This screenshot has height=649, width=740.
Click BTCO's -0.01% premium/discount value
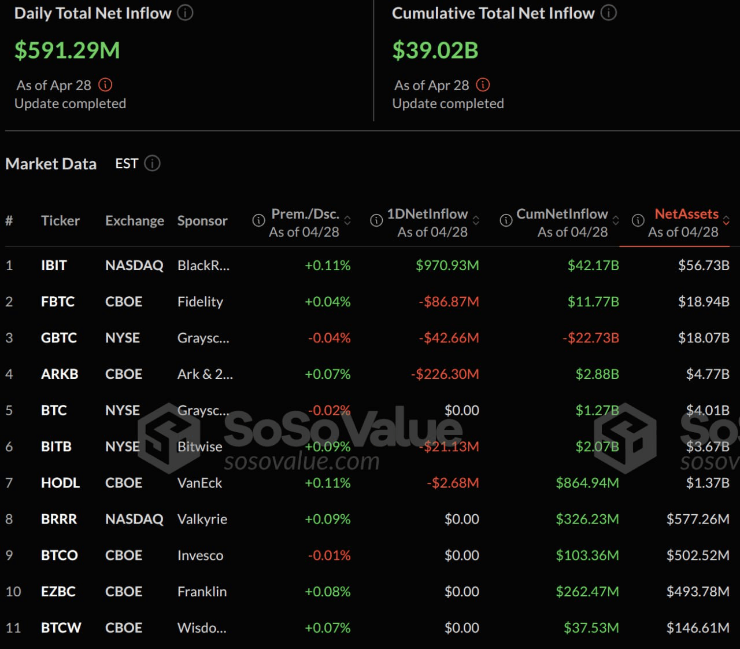[330, 555]
